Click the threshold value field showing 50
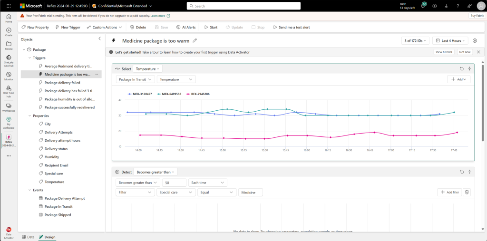487x241 pixels. click(174, 183)
